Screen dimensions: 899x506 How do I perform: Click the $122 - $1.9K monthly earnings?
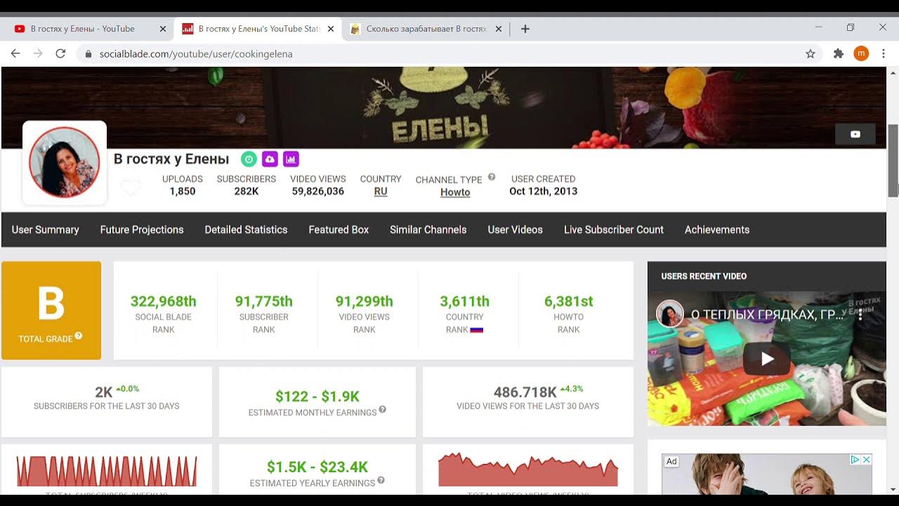[x=317, y=396]
